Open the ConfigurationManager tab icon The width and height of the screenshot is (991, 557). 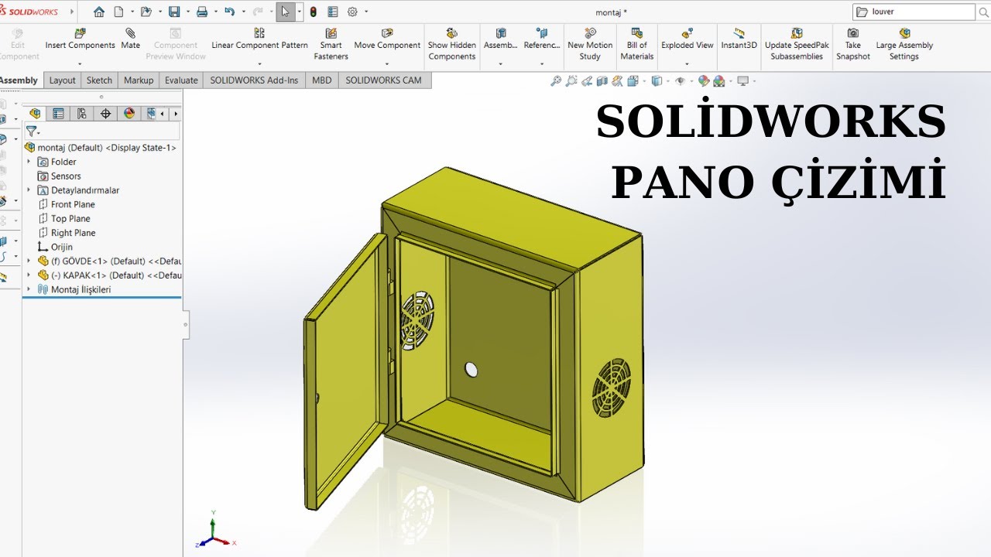(x=81, y=114)
